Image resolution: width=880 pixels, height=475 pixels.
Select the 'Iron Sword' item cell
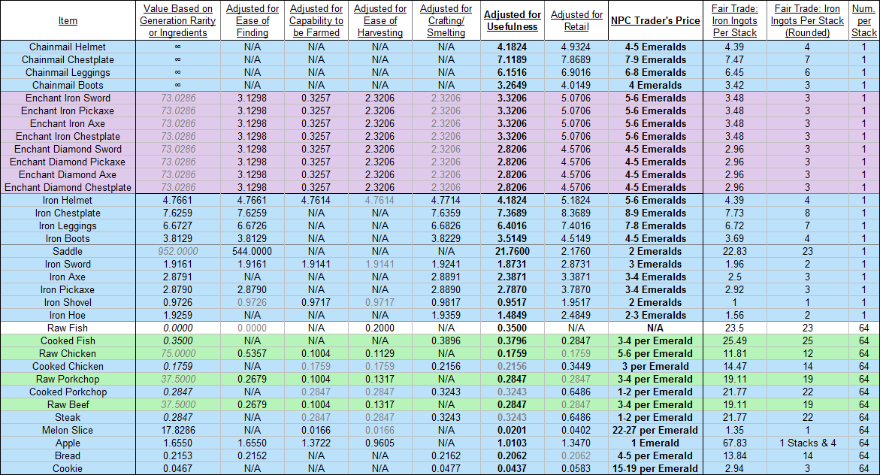68,264
